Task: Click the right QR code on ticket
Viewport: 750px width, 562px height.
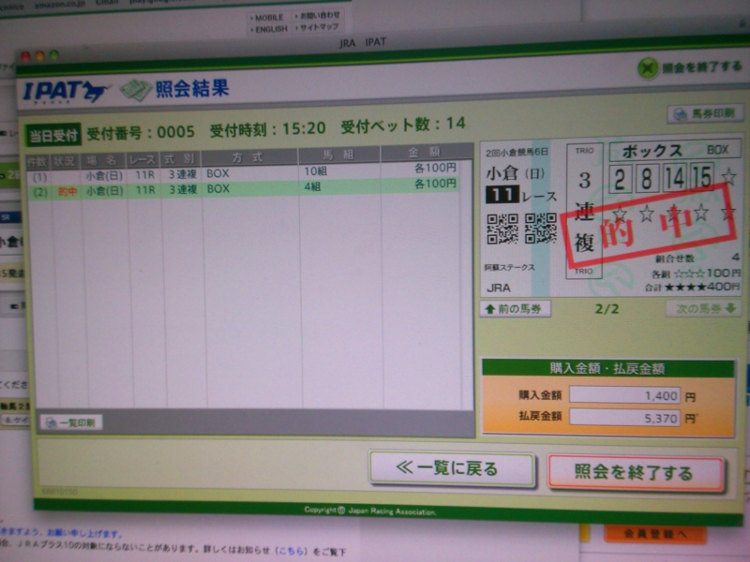Action: pyautogui.click(x=541, y=228)
